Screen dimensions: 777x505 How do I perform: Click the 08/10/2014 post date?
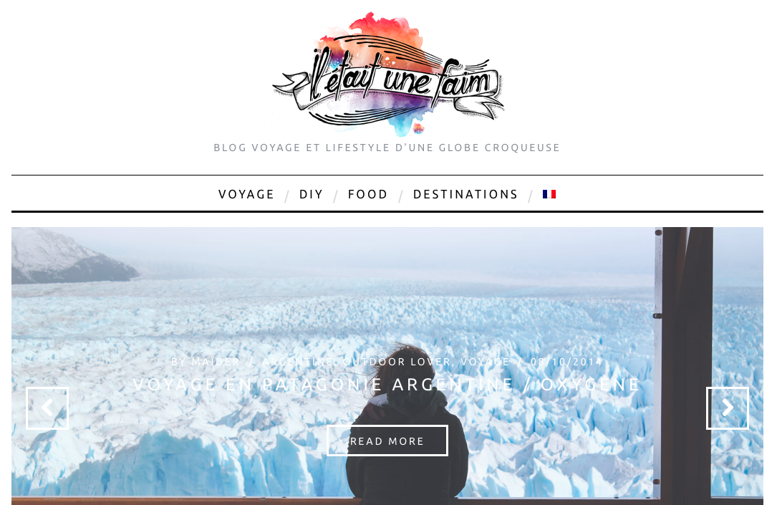[566, 362]
